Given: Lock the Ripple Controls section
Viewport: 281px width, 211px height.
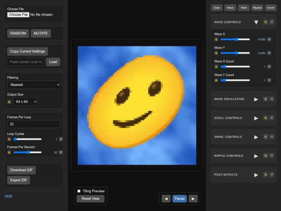Looking at the screenshot, I should coord(265,156).
